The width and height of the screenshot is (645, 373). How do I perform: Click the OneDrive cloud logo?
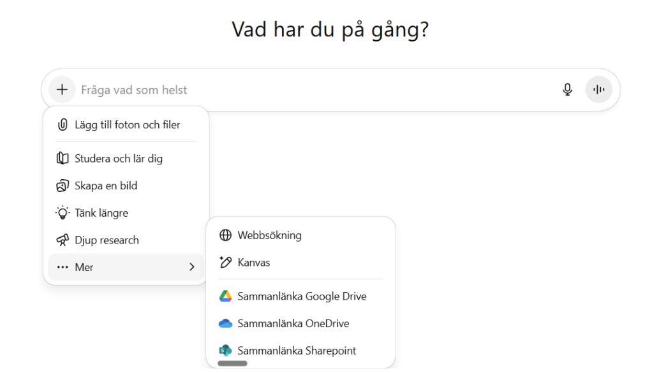(x=225, y=324)
